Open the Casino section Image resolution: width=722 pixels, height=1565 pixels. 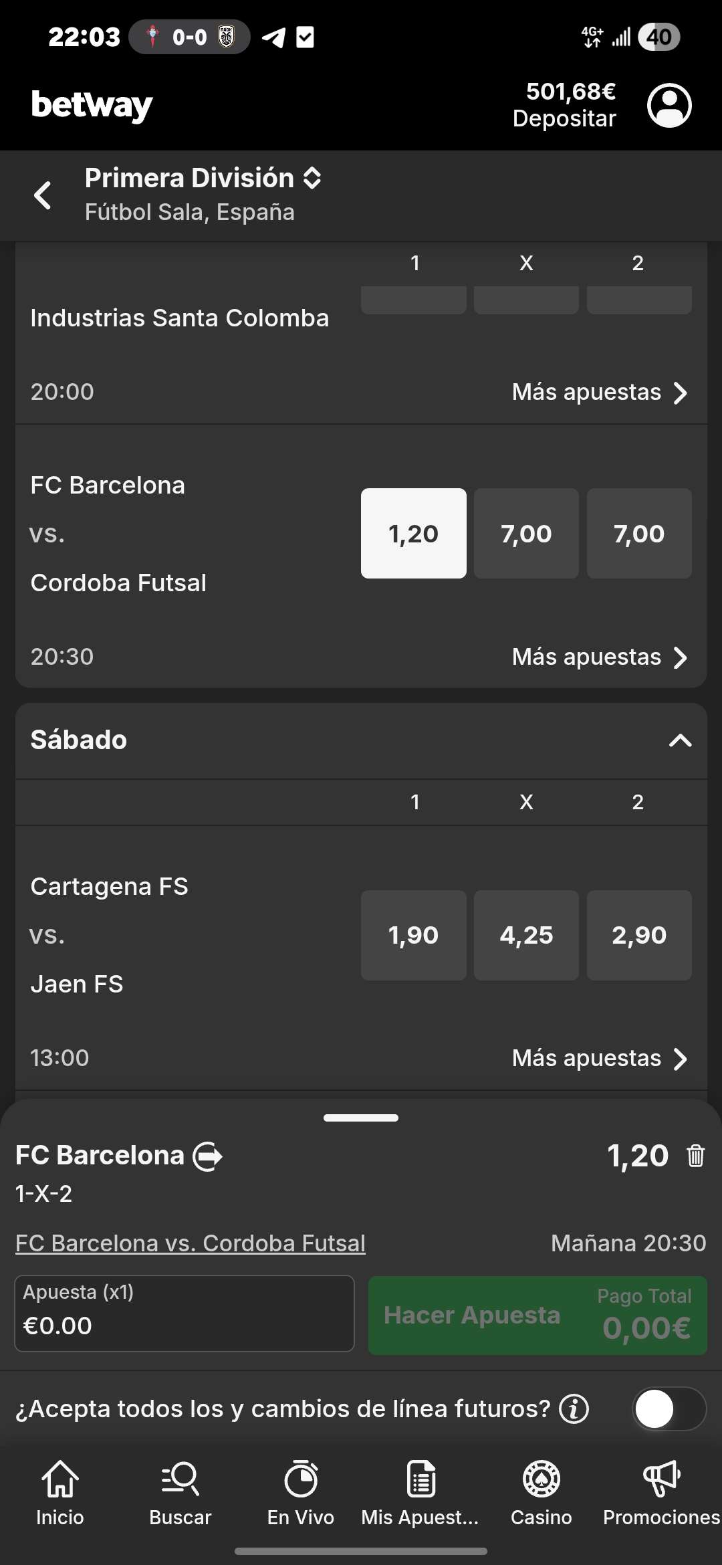[x=541, y=1493]
